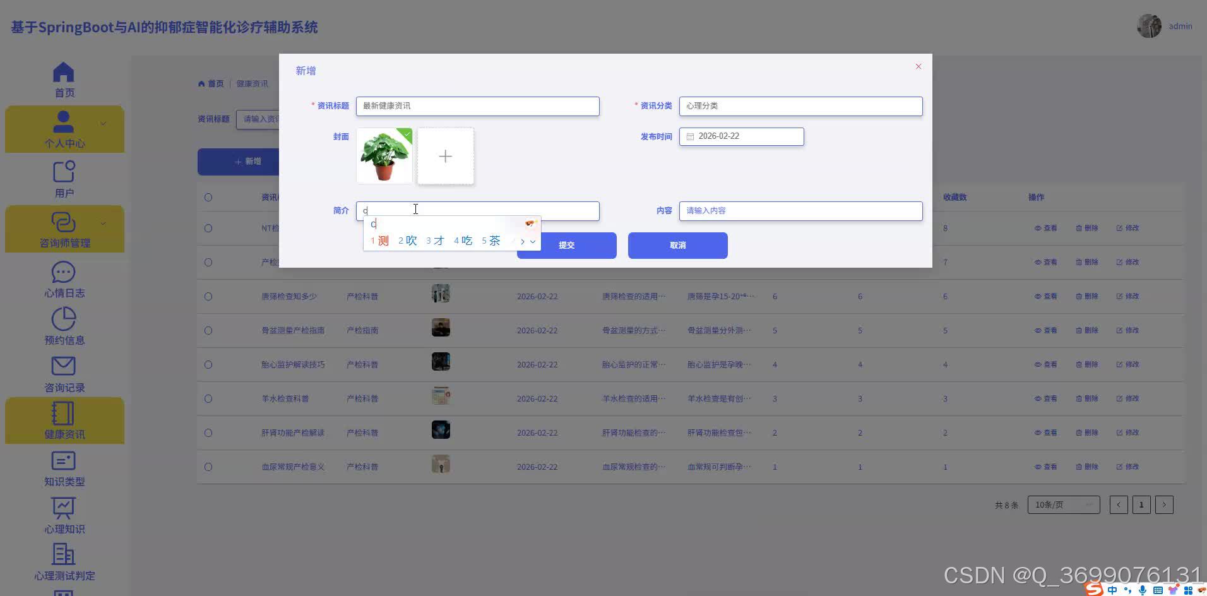
Task: Click the plant cover thumbnail
Action: pos(384,157)
